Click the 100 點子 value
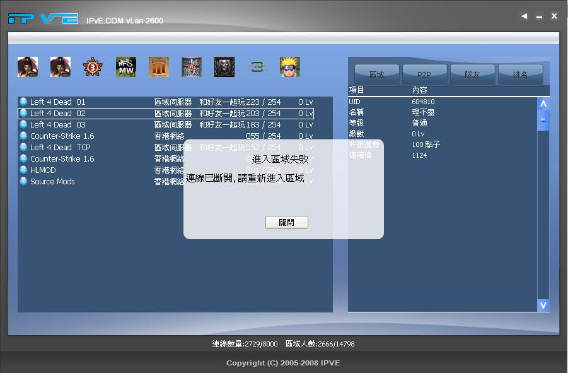The image size is (568, 373). tap(426, 145)
